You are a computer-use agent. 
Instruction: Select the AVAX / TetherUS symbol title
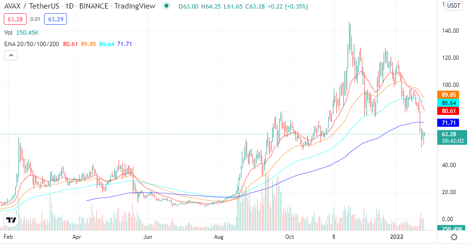coord(31,6)
